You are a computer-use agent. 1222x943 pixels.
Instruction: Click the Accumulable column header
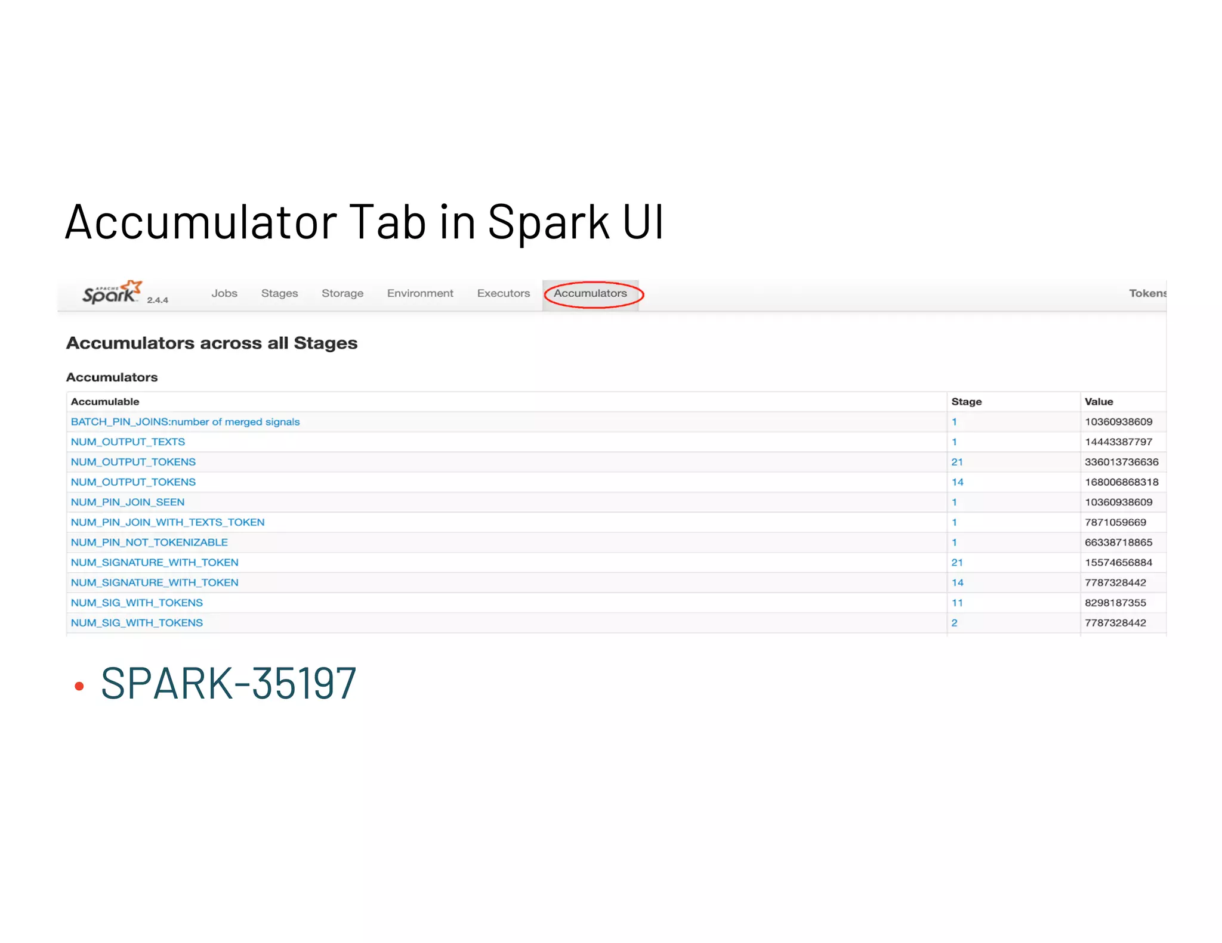[105, 402]
